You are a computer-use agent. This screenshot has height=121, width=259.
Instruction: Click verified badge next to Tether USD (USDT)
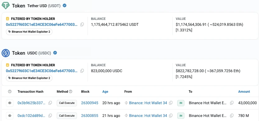point(65,6)
